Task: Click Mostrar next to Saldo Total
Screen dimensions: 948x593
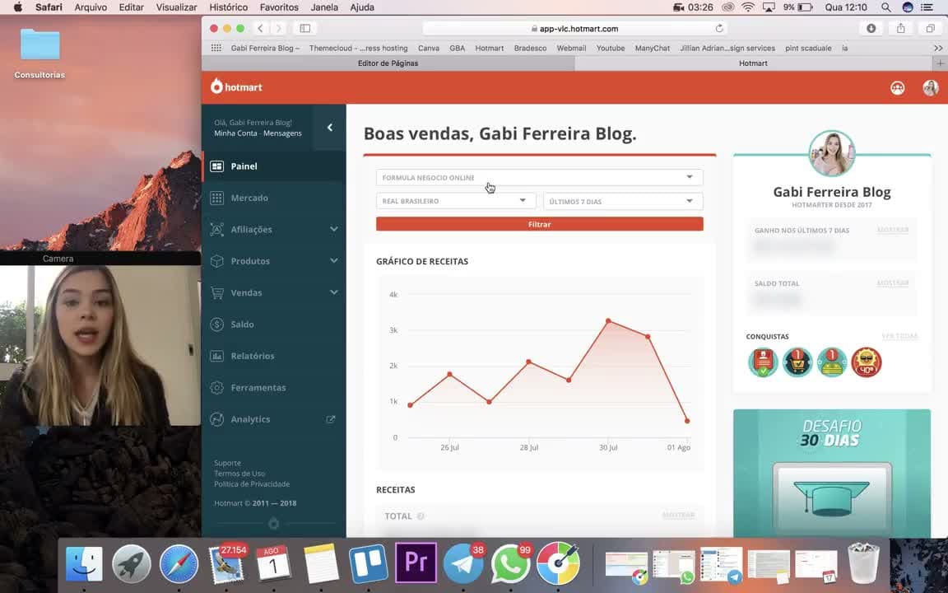Action: [x=892, y=283]
